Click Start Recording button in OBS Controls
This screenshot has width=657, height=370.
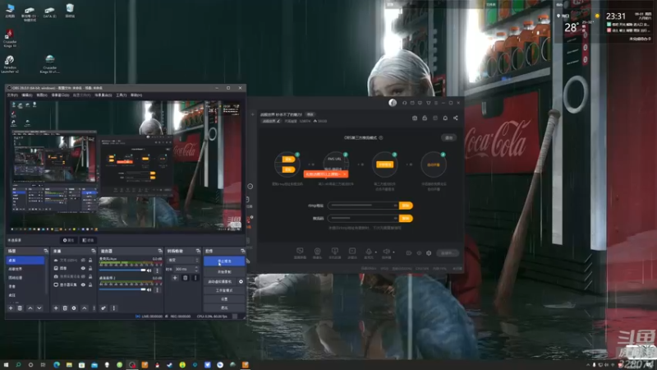(224, 272)
